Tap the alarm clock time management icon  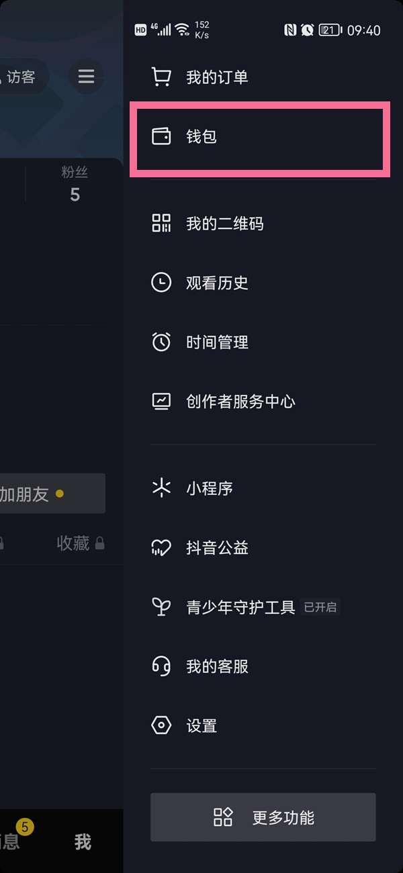pos(161,342)
